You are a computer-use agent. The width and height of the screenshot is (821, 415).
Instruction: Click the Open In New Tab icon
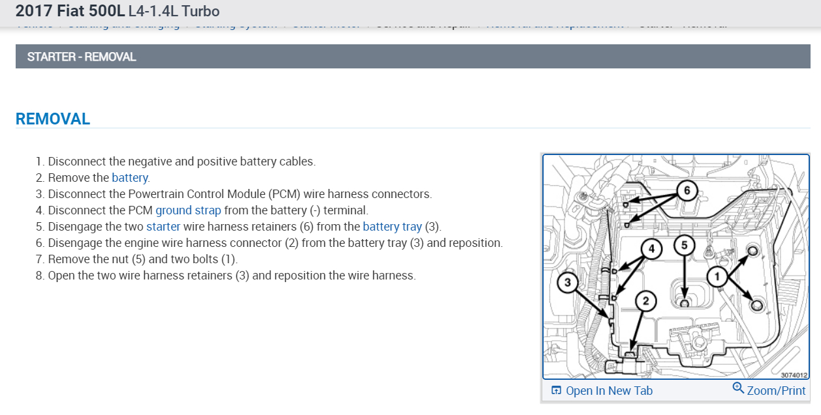pos(556,391)
